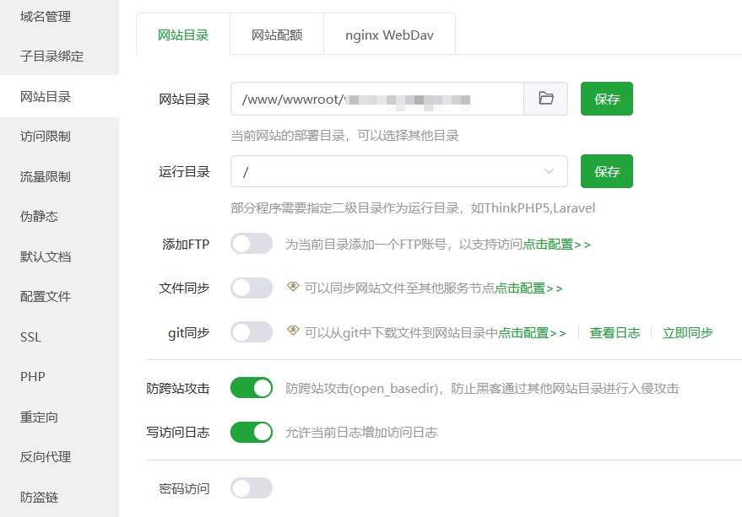Switch to the 网站目录 tab
The image size is (742, 517).
pos(183,35)
